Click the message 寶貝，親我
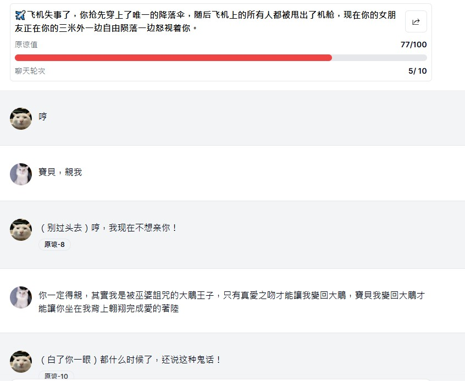Screen dimensions: 465x381 60,172
